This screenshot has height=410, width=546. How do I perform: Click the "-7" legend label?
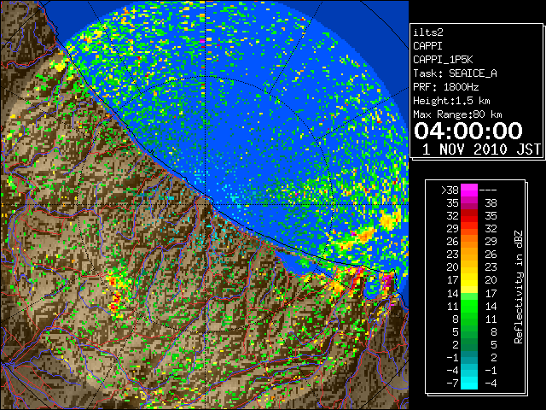[x=452, y=384]
